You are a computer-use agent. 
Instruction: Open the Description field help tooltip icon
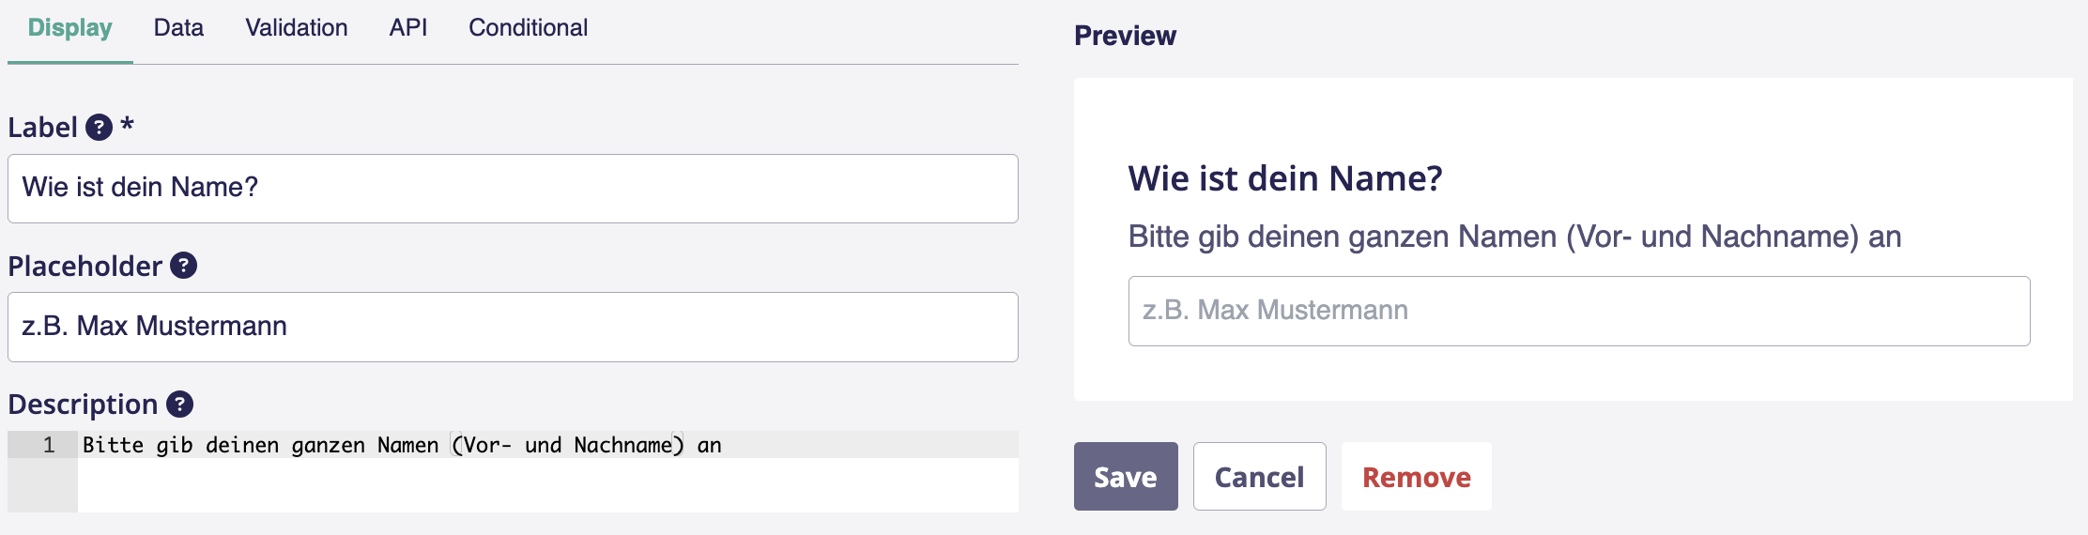coord(179,405)
